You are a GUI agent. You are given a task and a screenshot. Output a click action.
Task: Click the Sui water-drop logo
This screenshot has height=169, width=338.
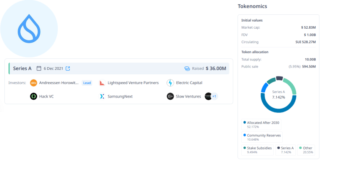pos(29,29)
